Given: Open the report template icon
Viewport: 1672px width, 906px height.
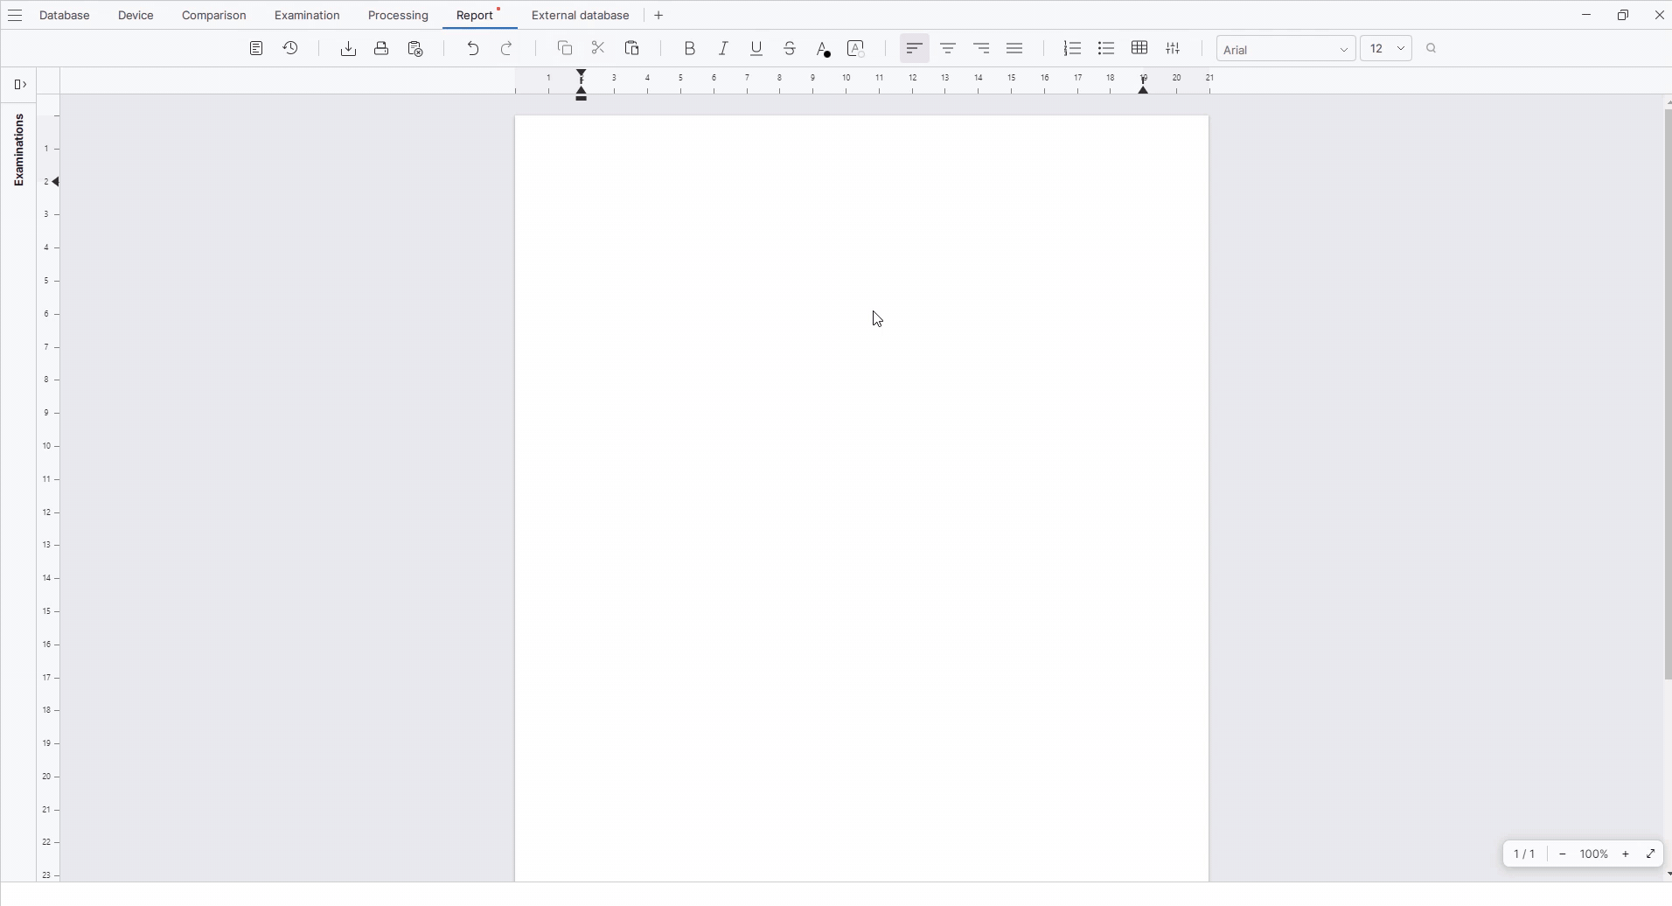Looking at the screenshot, I should (256, 49).
